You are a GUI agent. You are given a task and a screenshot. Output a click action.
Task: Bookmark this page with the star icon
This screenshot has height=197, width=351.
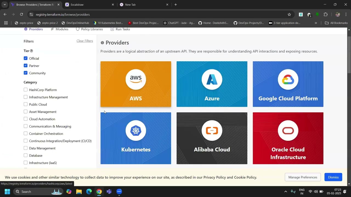[x=289, y=15]
